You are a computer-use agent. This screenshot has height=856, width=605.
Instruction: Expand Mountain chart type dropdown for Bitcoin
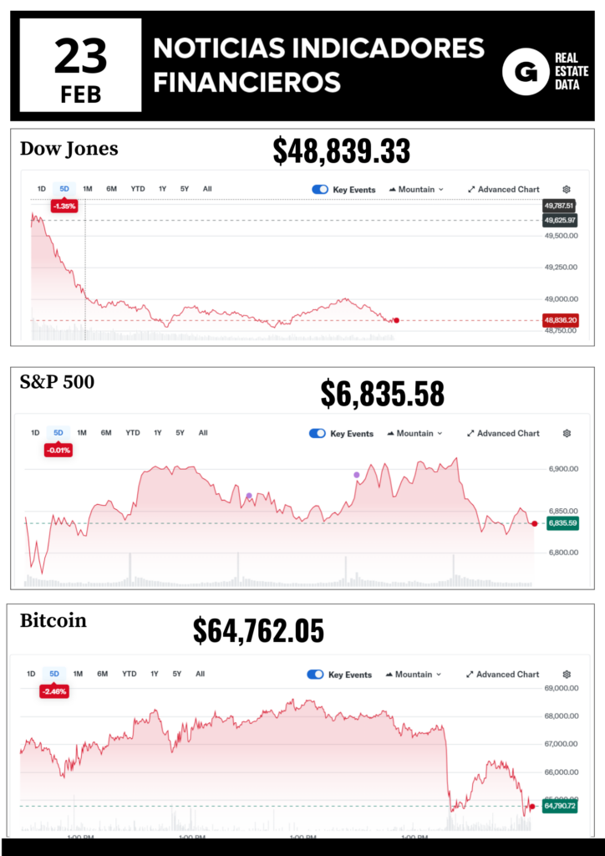coord(414,675)
